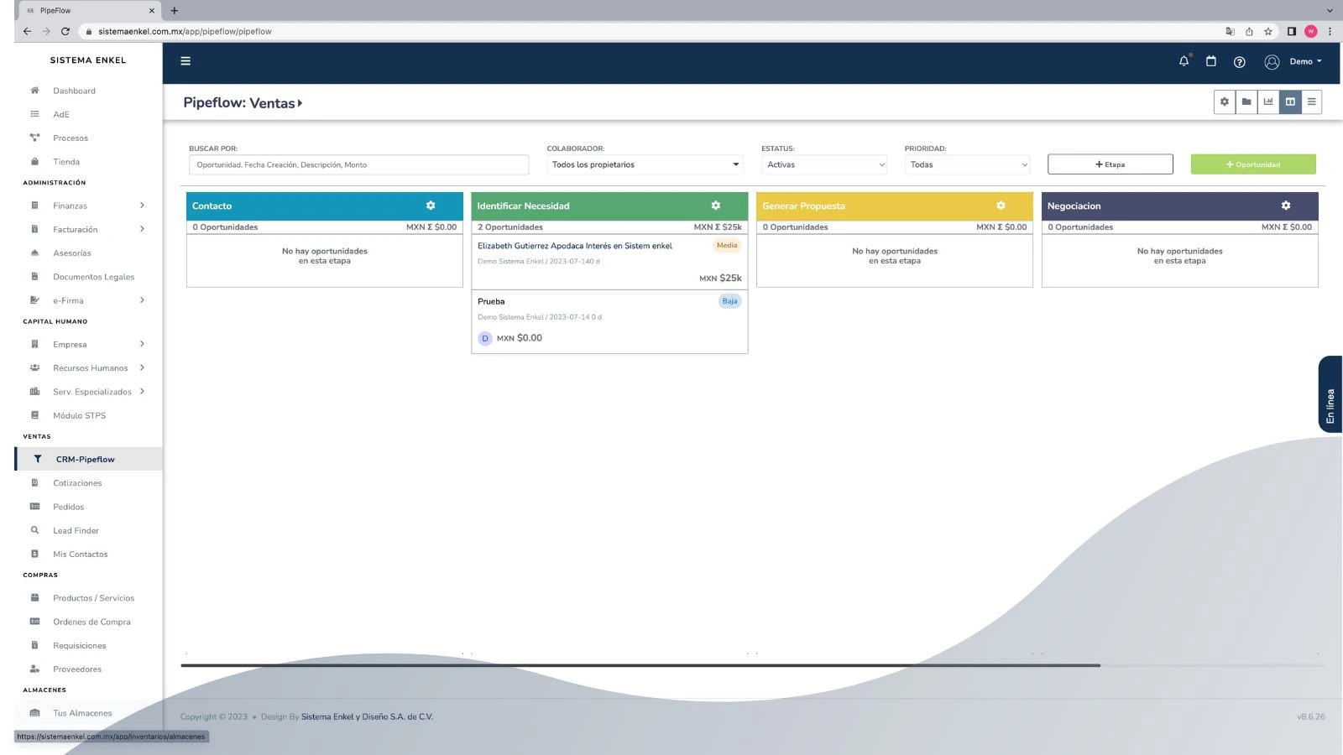Click gear icon on Generar Propuesta column
The height and width of the screenshot is (755, 1343).
click(1001, 206)
